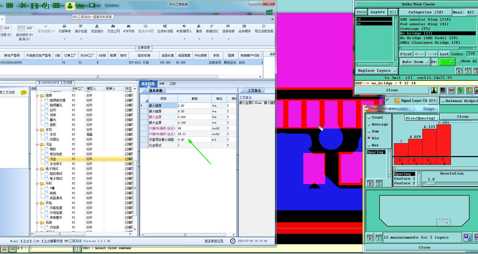Image resolution: width=478 pixels, height=254 pixels.
Task: Click histogram export icon near measurements text
Action: 467,237
